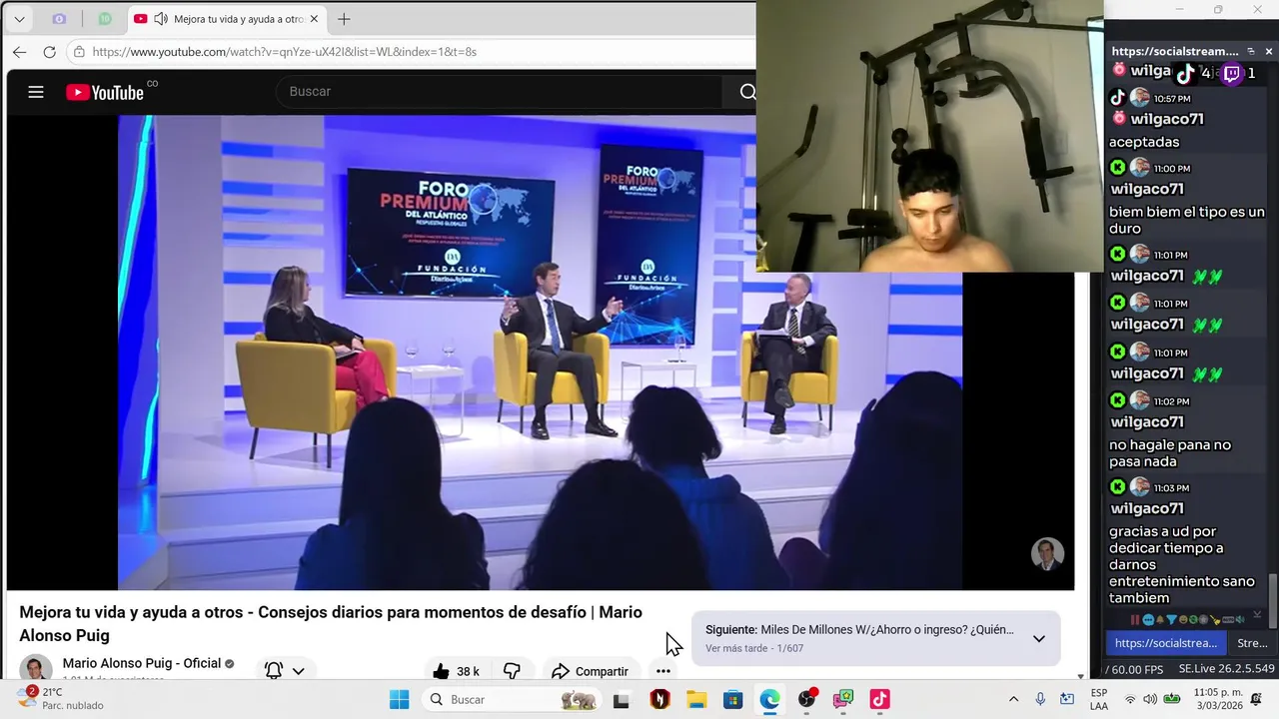1279x719 pixels.
Task: Click the browser address bar URL
Action: pos(285,52)
